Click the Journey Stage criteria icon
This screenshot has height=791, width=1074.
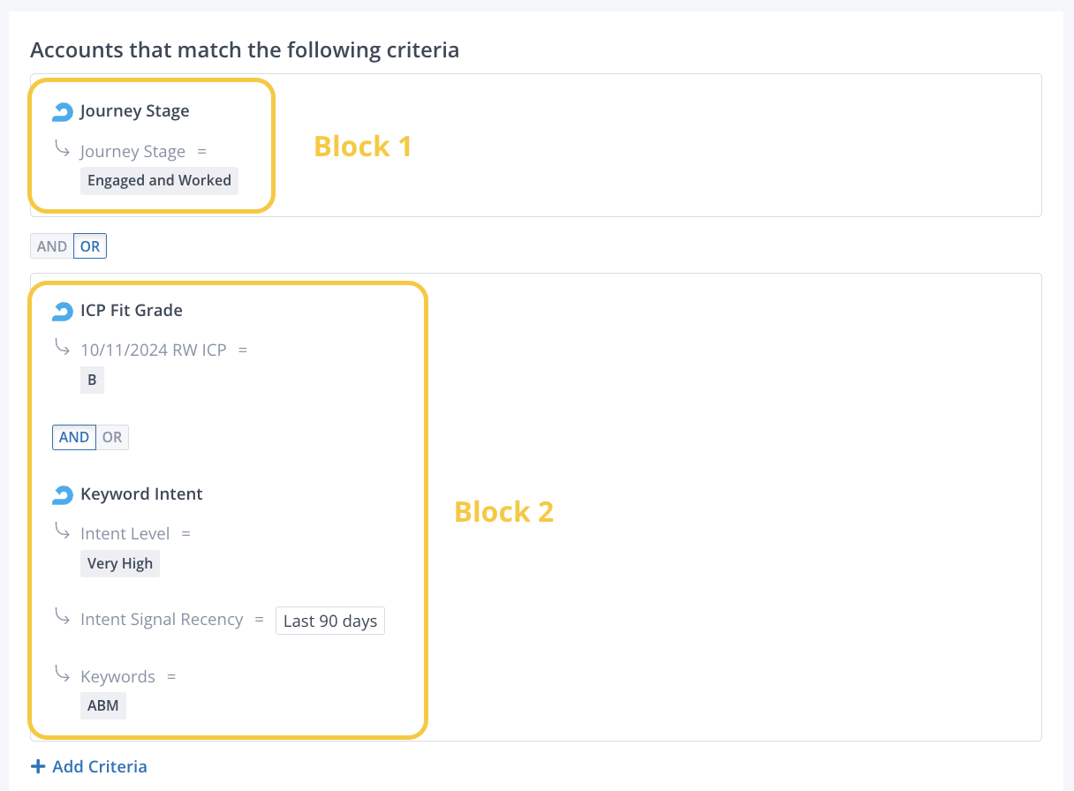[x=63, y=111]
